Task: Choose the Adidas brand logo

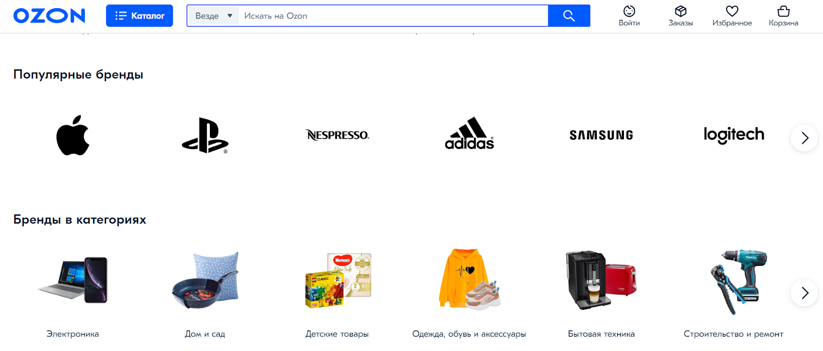Action: tap(470, 133)
